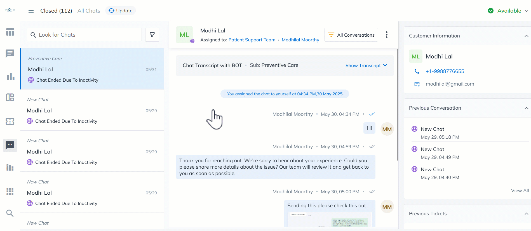Open New Chat dated May 29, 04:49 PM
The image size is (531, 231).
470,153
